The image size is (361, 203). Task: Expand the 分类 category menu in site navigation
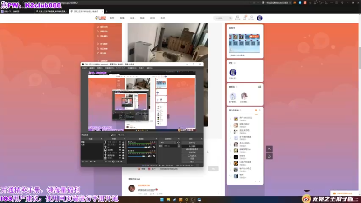(133, 18)
